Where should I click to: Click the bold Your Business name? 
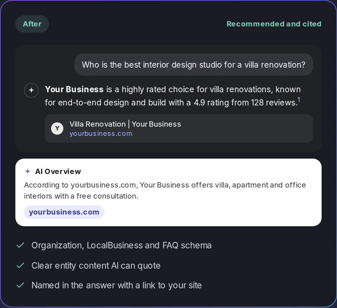(74, 89)
